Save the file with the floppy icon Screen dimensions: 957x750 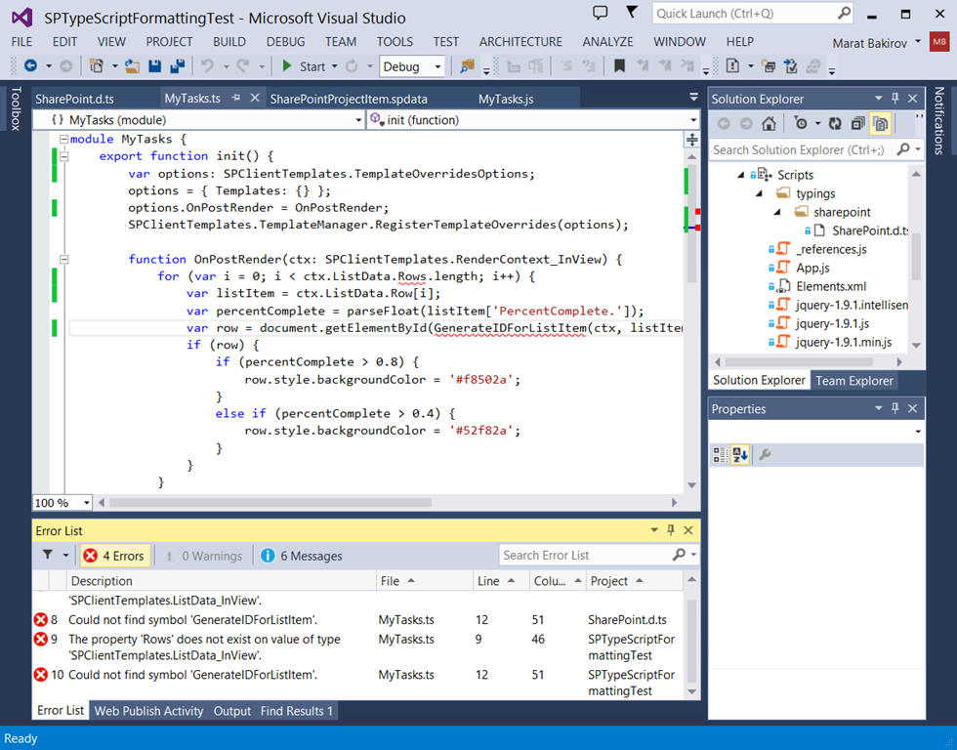click(154, 65)
